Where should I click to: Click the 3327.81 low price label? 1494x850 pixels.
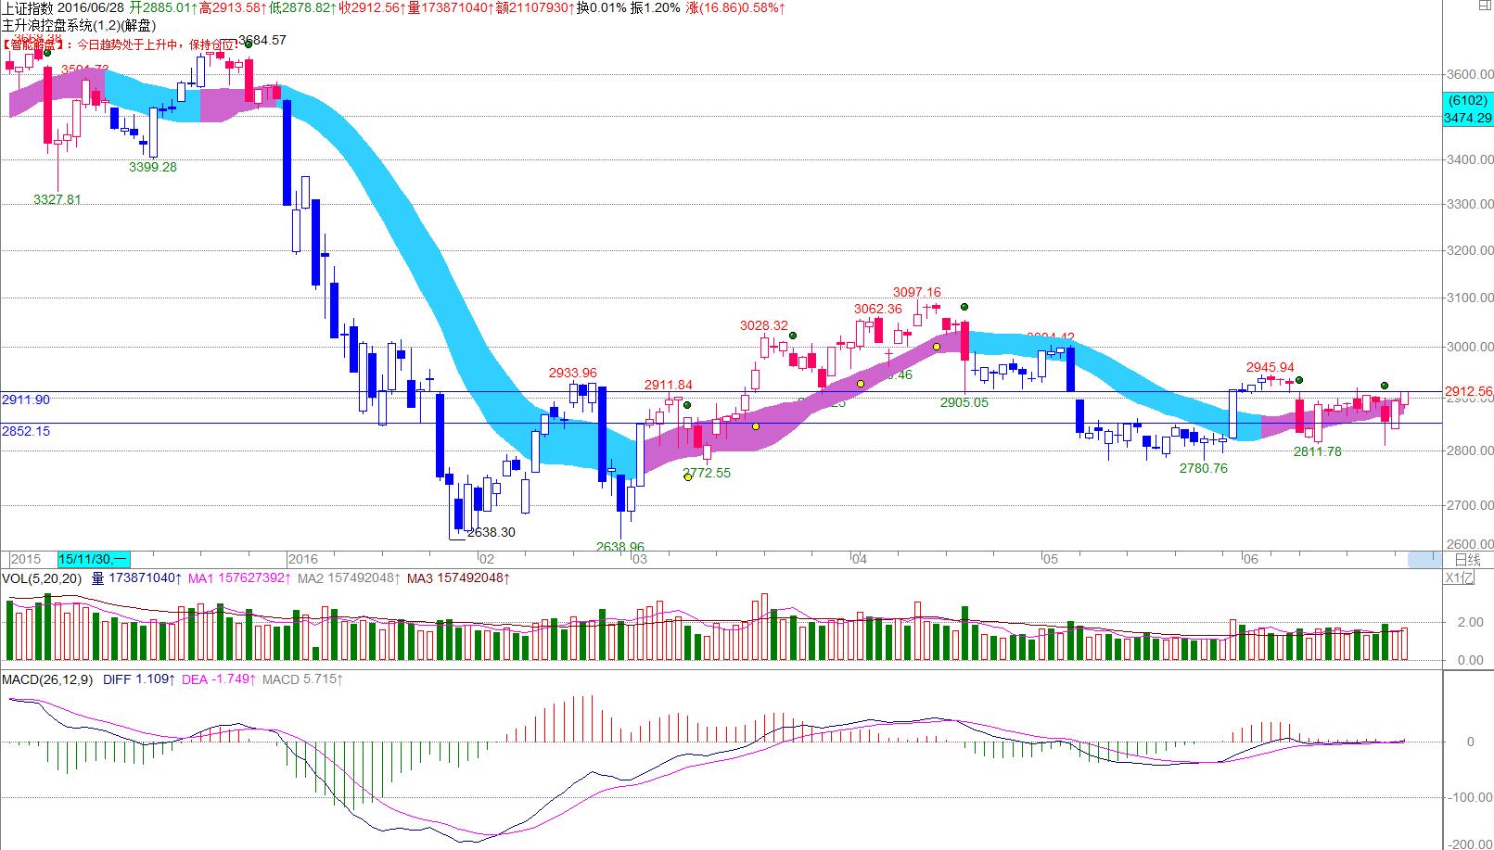point(57,199)
